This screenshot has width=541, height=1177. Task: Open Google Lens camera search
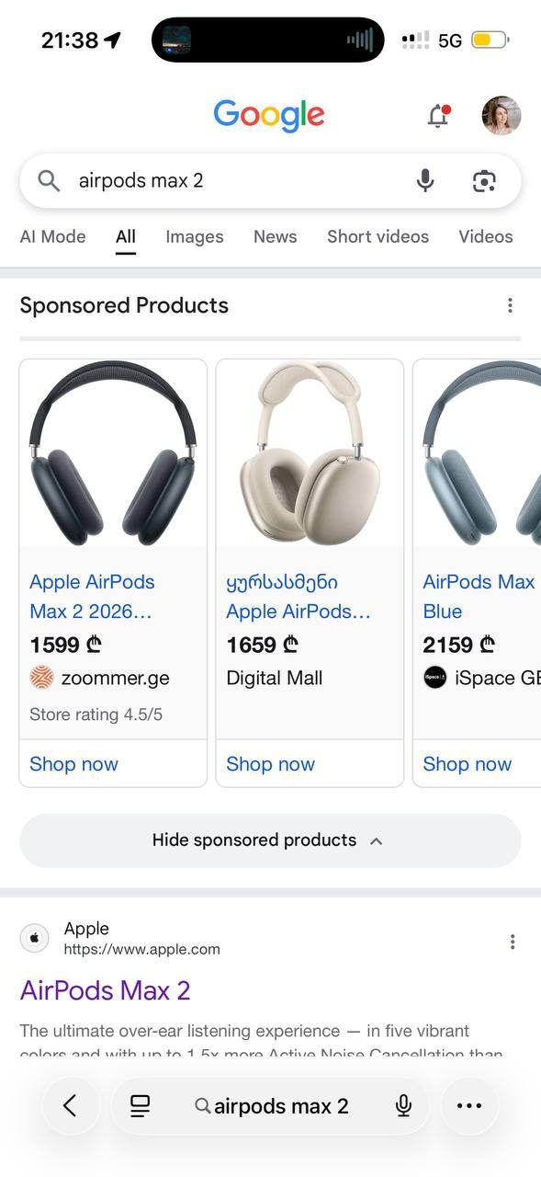(x=484, y=181)
